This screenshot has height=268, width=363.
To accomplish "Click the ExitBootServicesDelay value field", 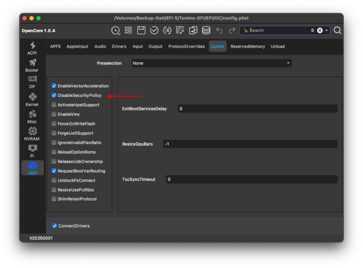I will click(257, 109).
